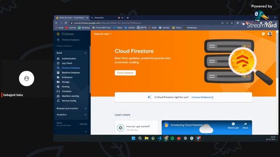Click the taskbar clock
The image size is (280, 157).
(271, 138)
